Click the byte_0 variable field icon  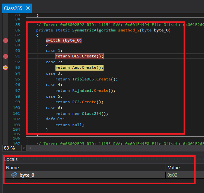(14, 175)
